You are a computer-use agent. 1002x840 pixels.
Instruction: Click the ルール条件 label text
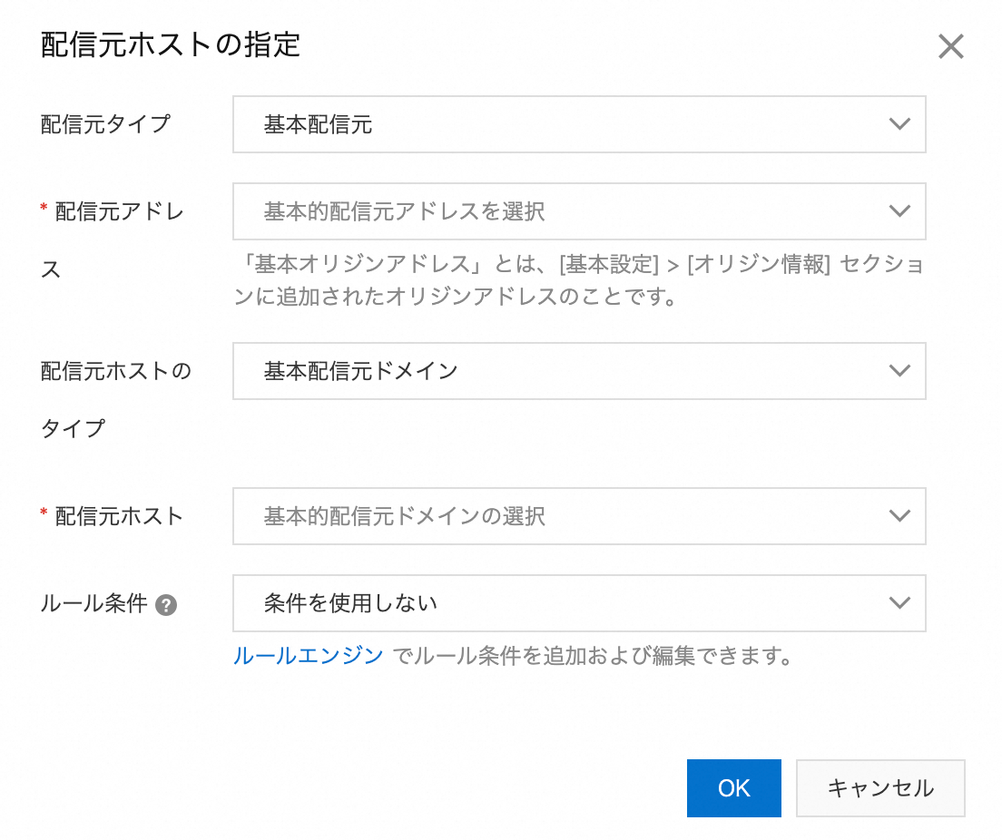pos(93,603)
